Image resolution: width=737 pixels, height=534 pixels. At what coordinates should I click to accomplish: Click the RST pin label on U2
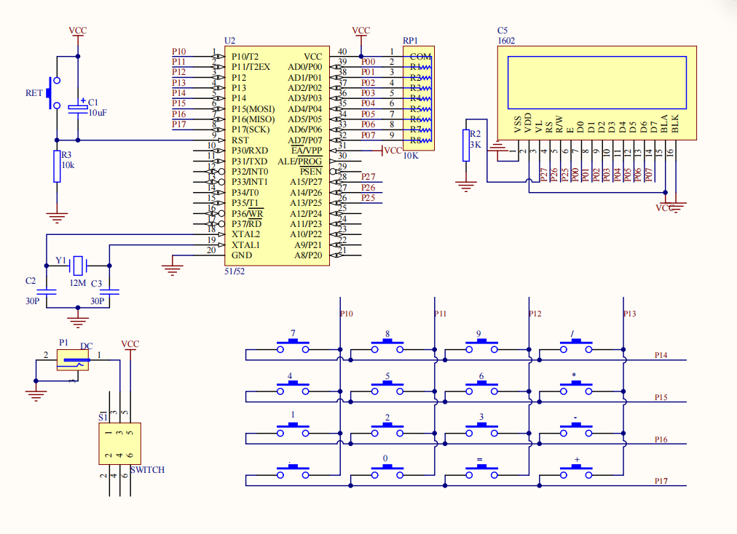coord(240,140)
